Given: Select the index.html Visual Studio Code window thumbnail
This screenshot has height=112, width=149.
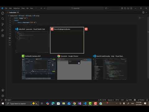Looking at the screenshot, I should pos(32,40).
